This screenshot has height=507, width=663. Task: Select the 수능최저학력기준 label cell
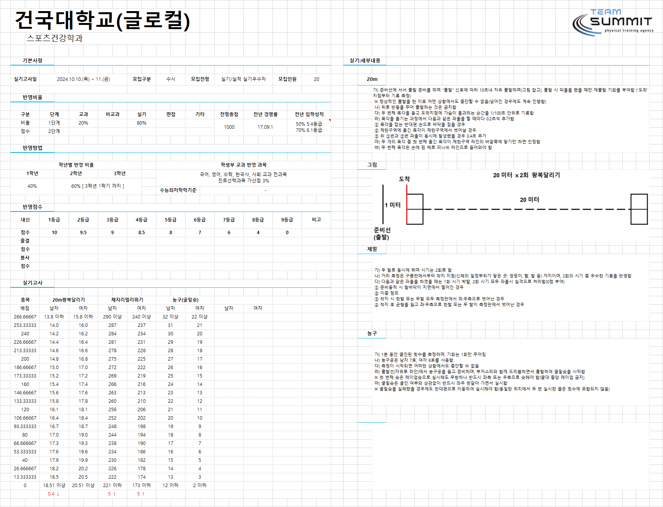(178, 190)
